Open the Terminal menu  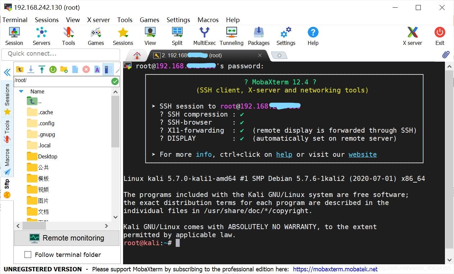point(15,20)
